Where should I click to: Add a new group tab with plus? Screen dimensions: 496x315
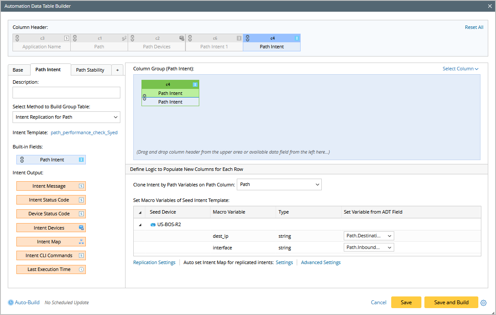click(x=117, y=70)
